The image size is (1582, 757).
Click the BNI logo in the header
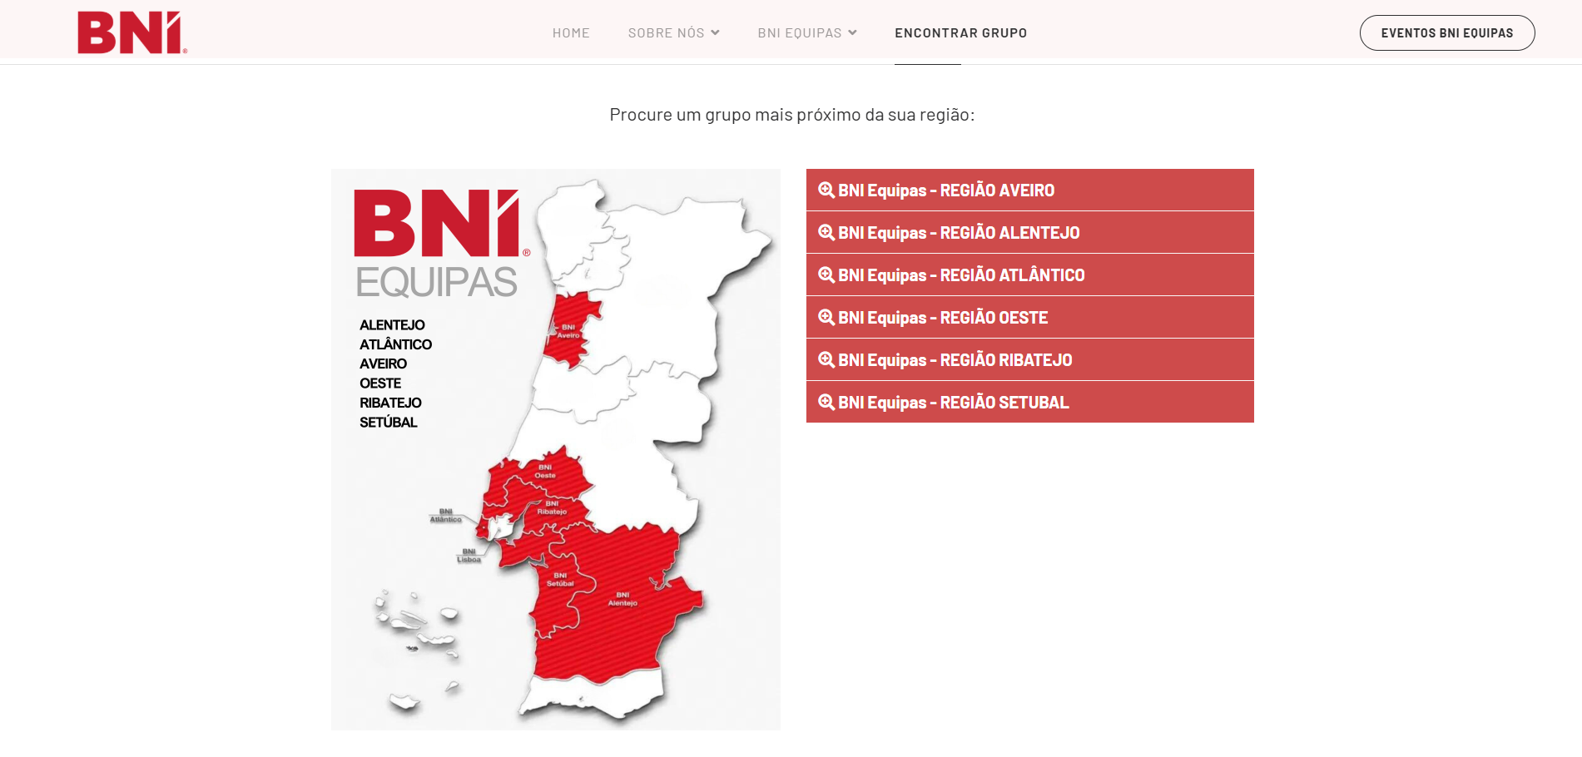pos(132,32)
